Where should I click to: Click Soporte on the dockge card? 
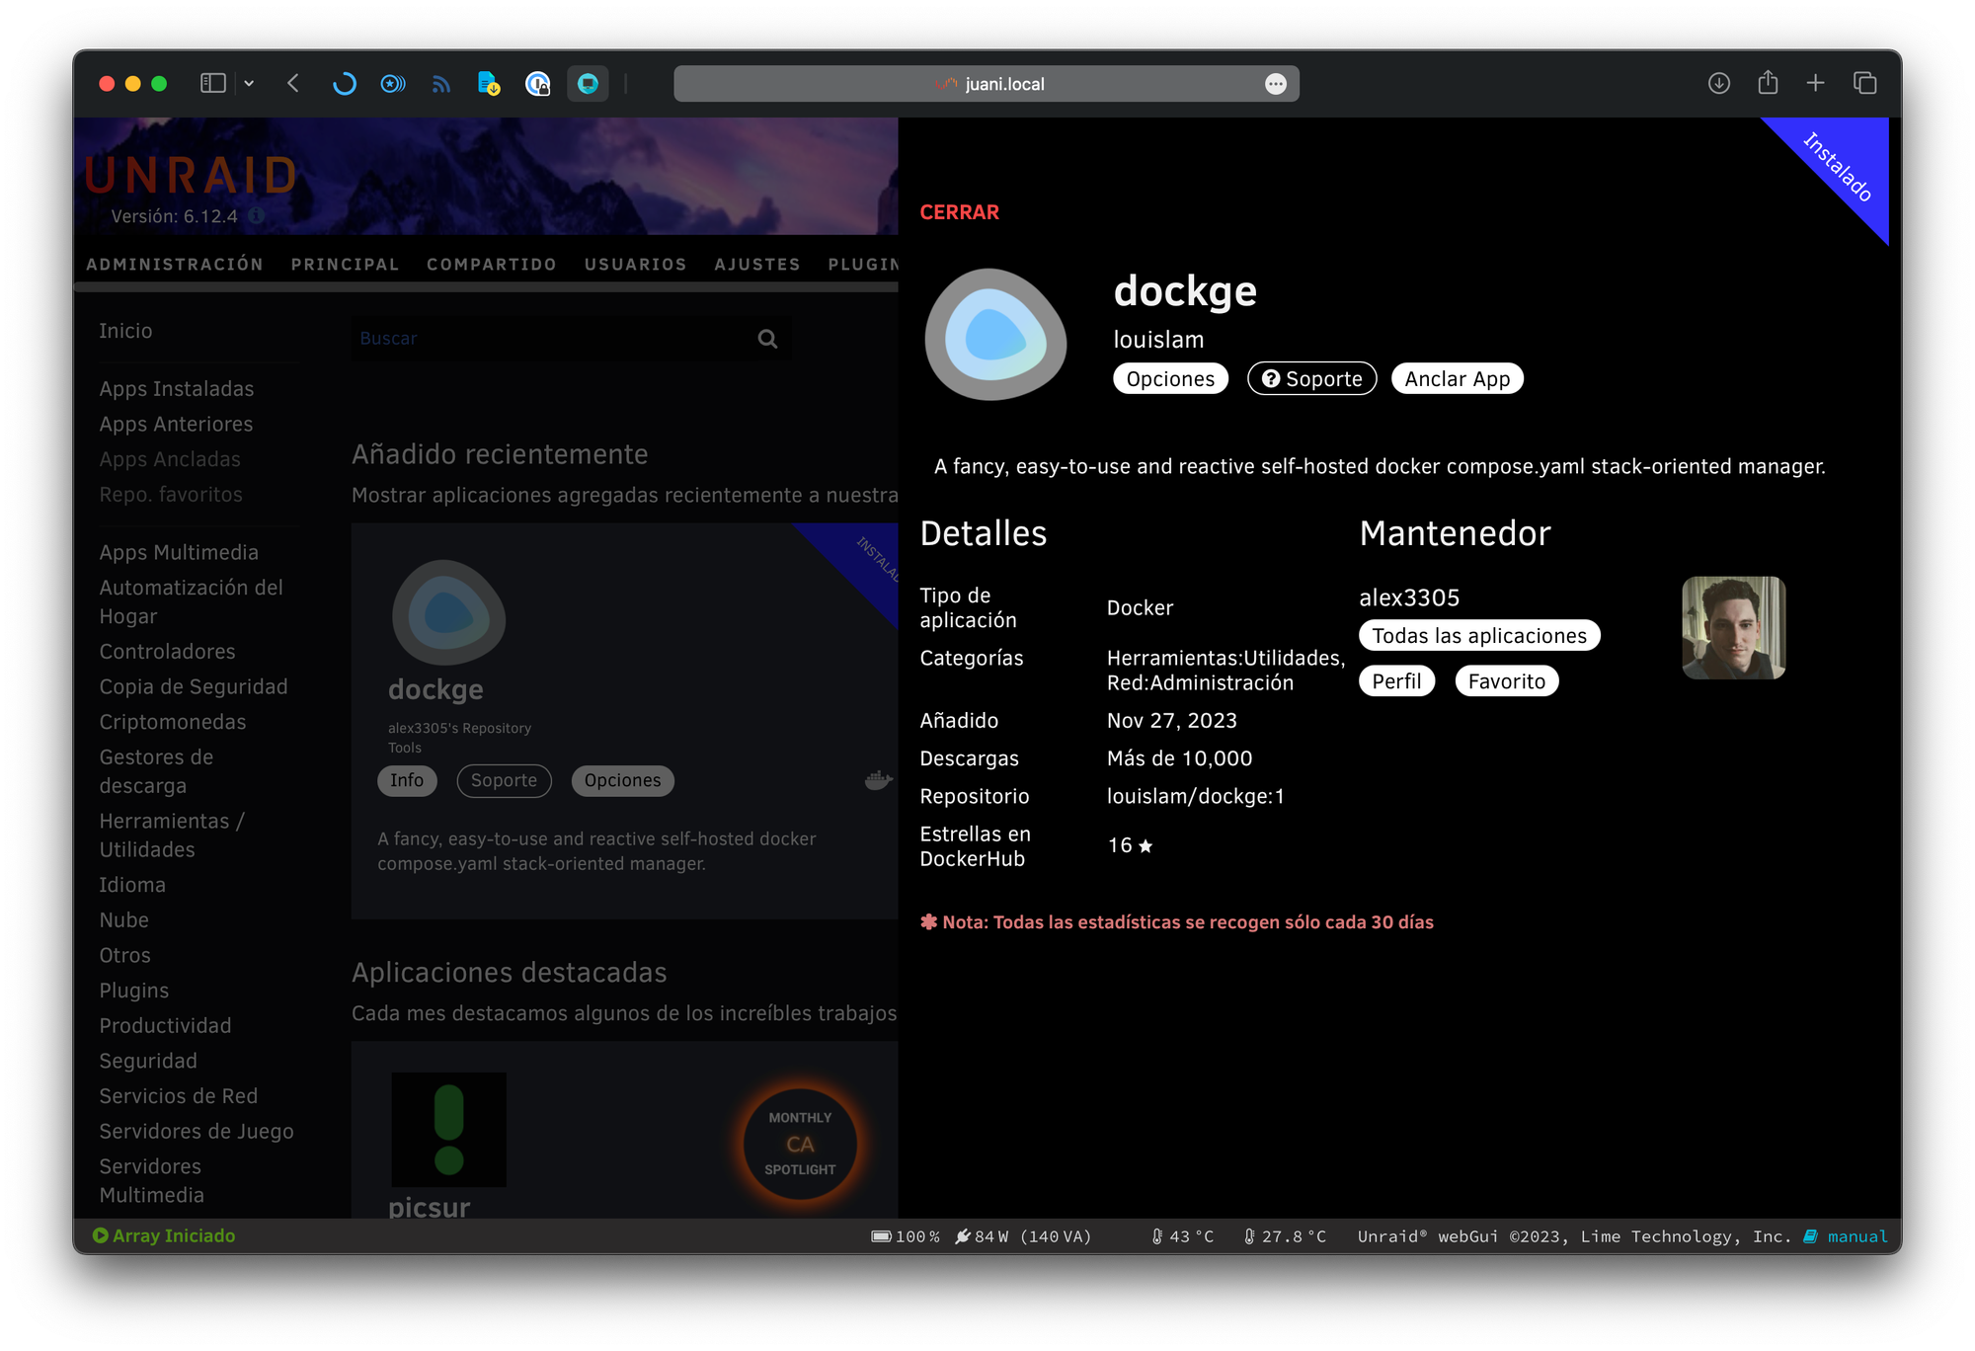tap(504, 780)
